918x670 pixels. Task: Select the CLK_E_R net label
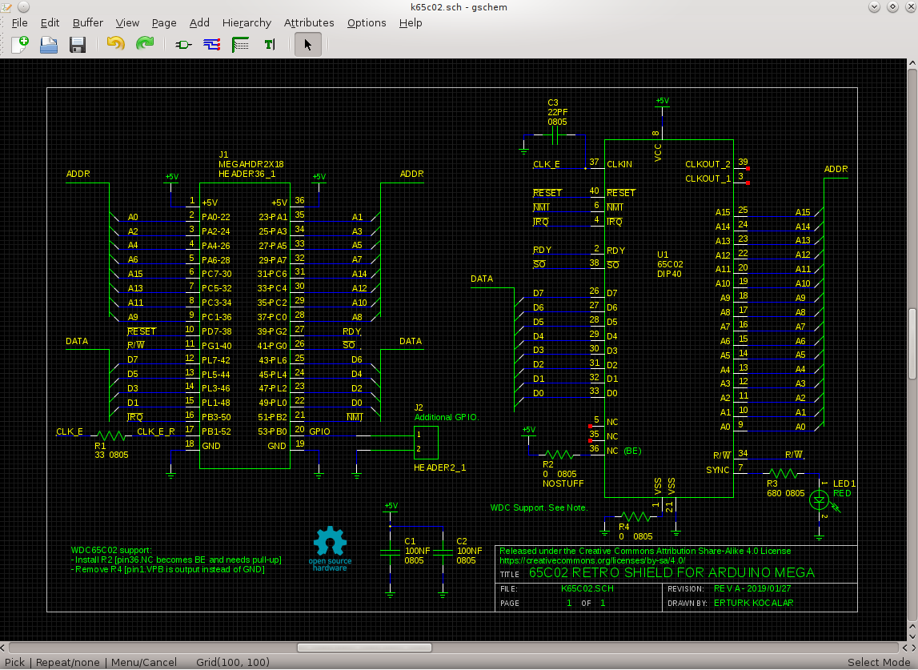point(156,431)
